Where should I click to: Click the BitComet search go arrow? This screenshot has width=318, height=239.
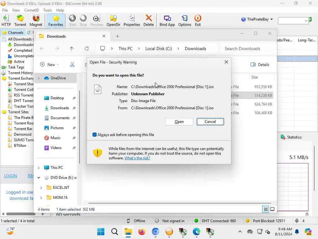tap(310, 19)
